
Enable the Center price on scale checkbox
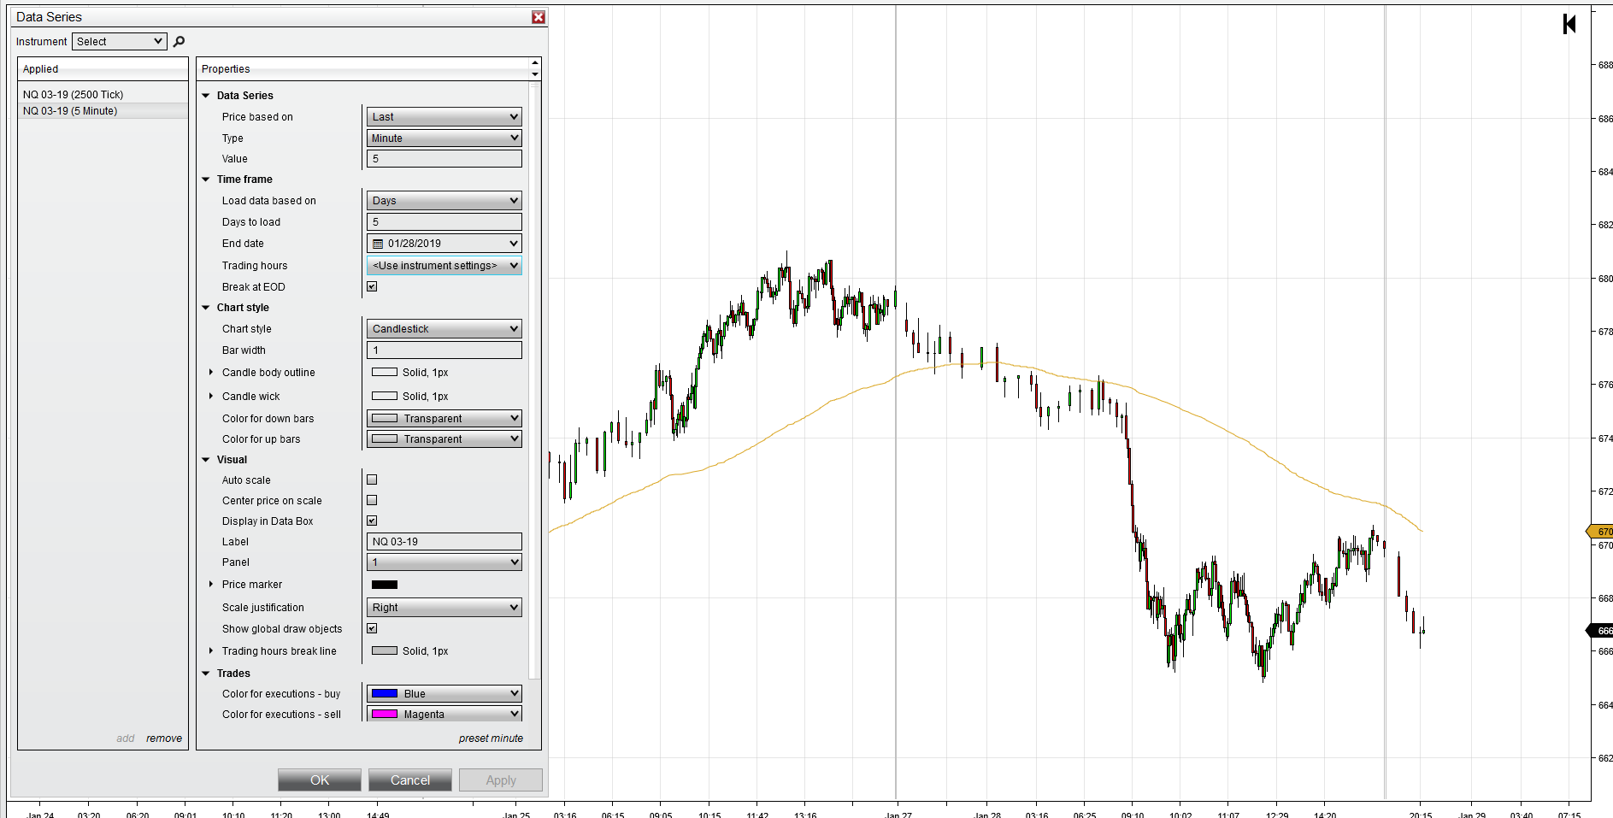coord(372,500)
